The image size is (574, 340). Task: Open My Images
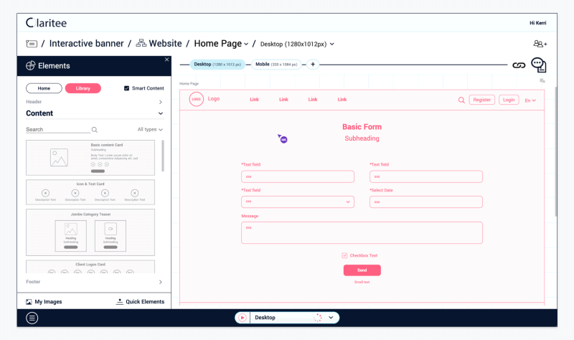(44, 302)
